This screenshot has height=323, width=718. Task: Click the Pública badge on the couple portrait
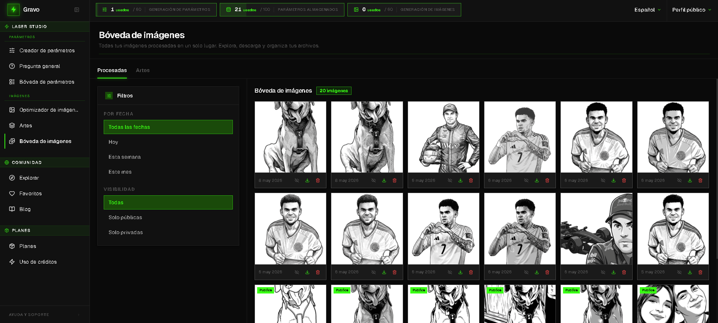[x=648, y=290]
